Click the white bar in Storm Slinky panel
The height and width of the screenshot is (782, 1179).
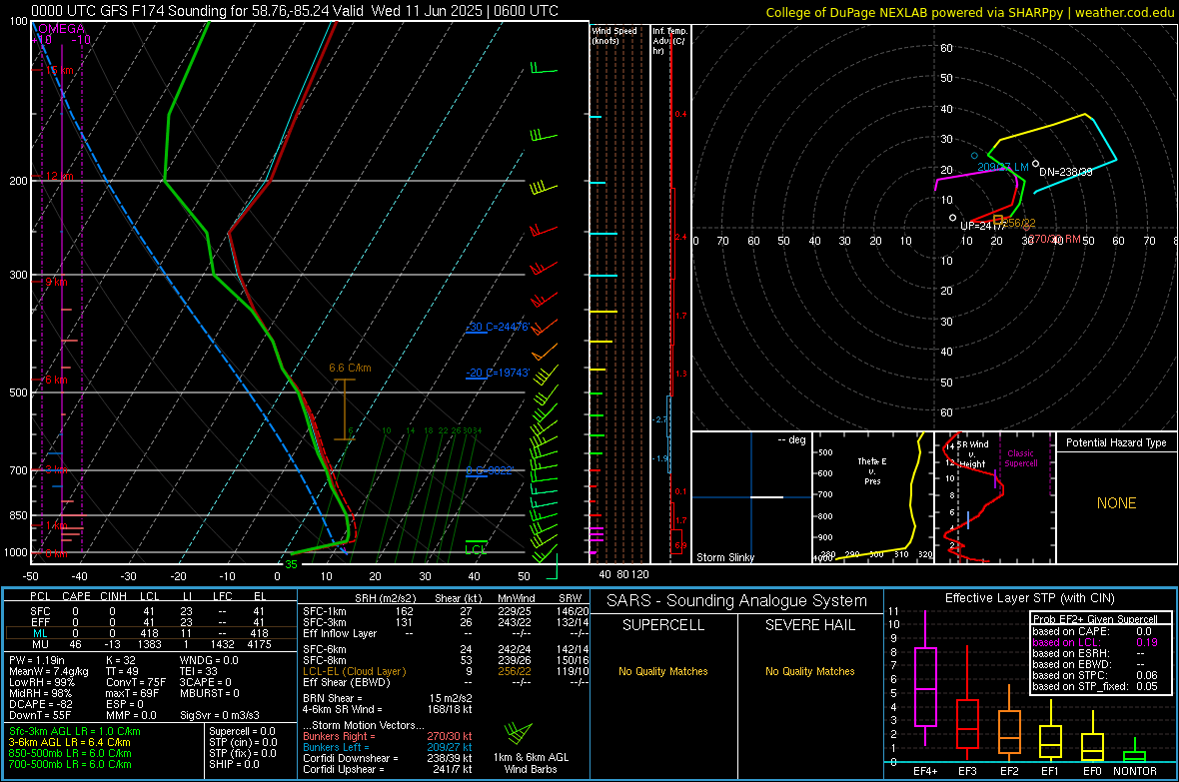pyautogui.click(x=766, y=497)
